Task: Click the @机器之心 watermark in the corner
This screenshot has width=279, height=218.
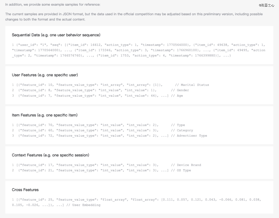Action: 266,5
